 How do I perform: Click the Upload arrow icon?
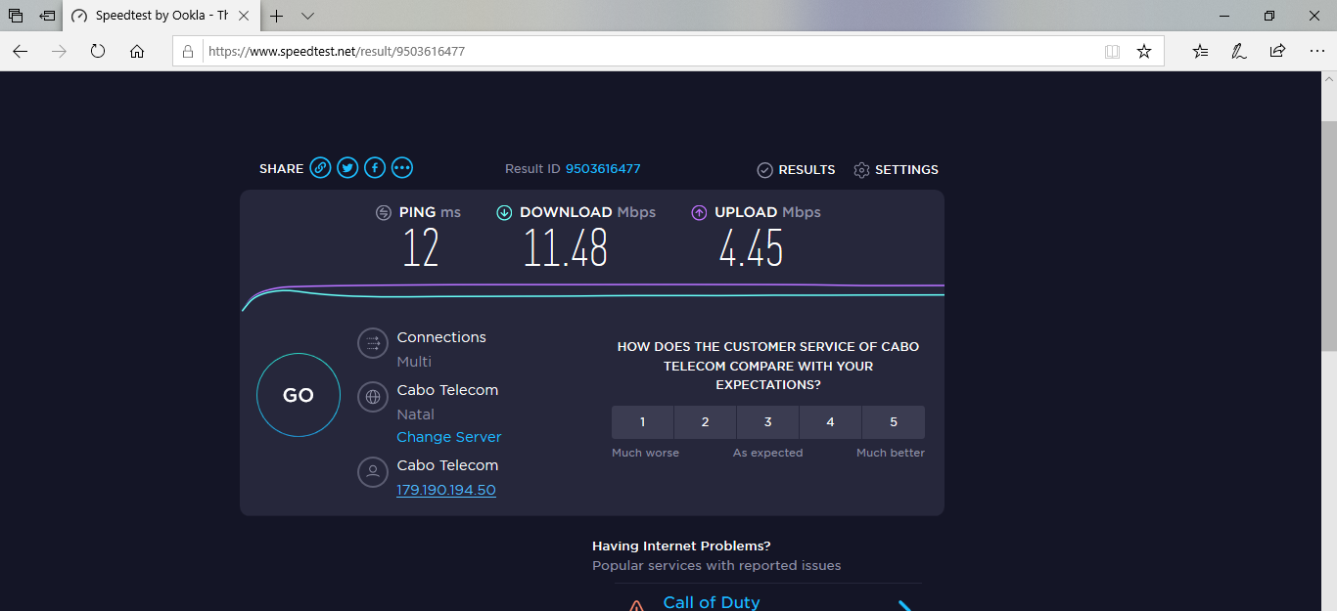coord(699,212)
